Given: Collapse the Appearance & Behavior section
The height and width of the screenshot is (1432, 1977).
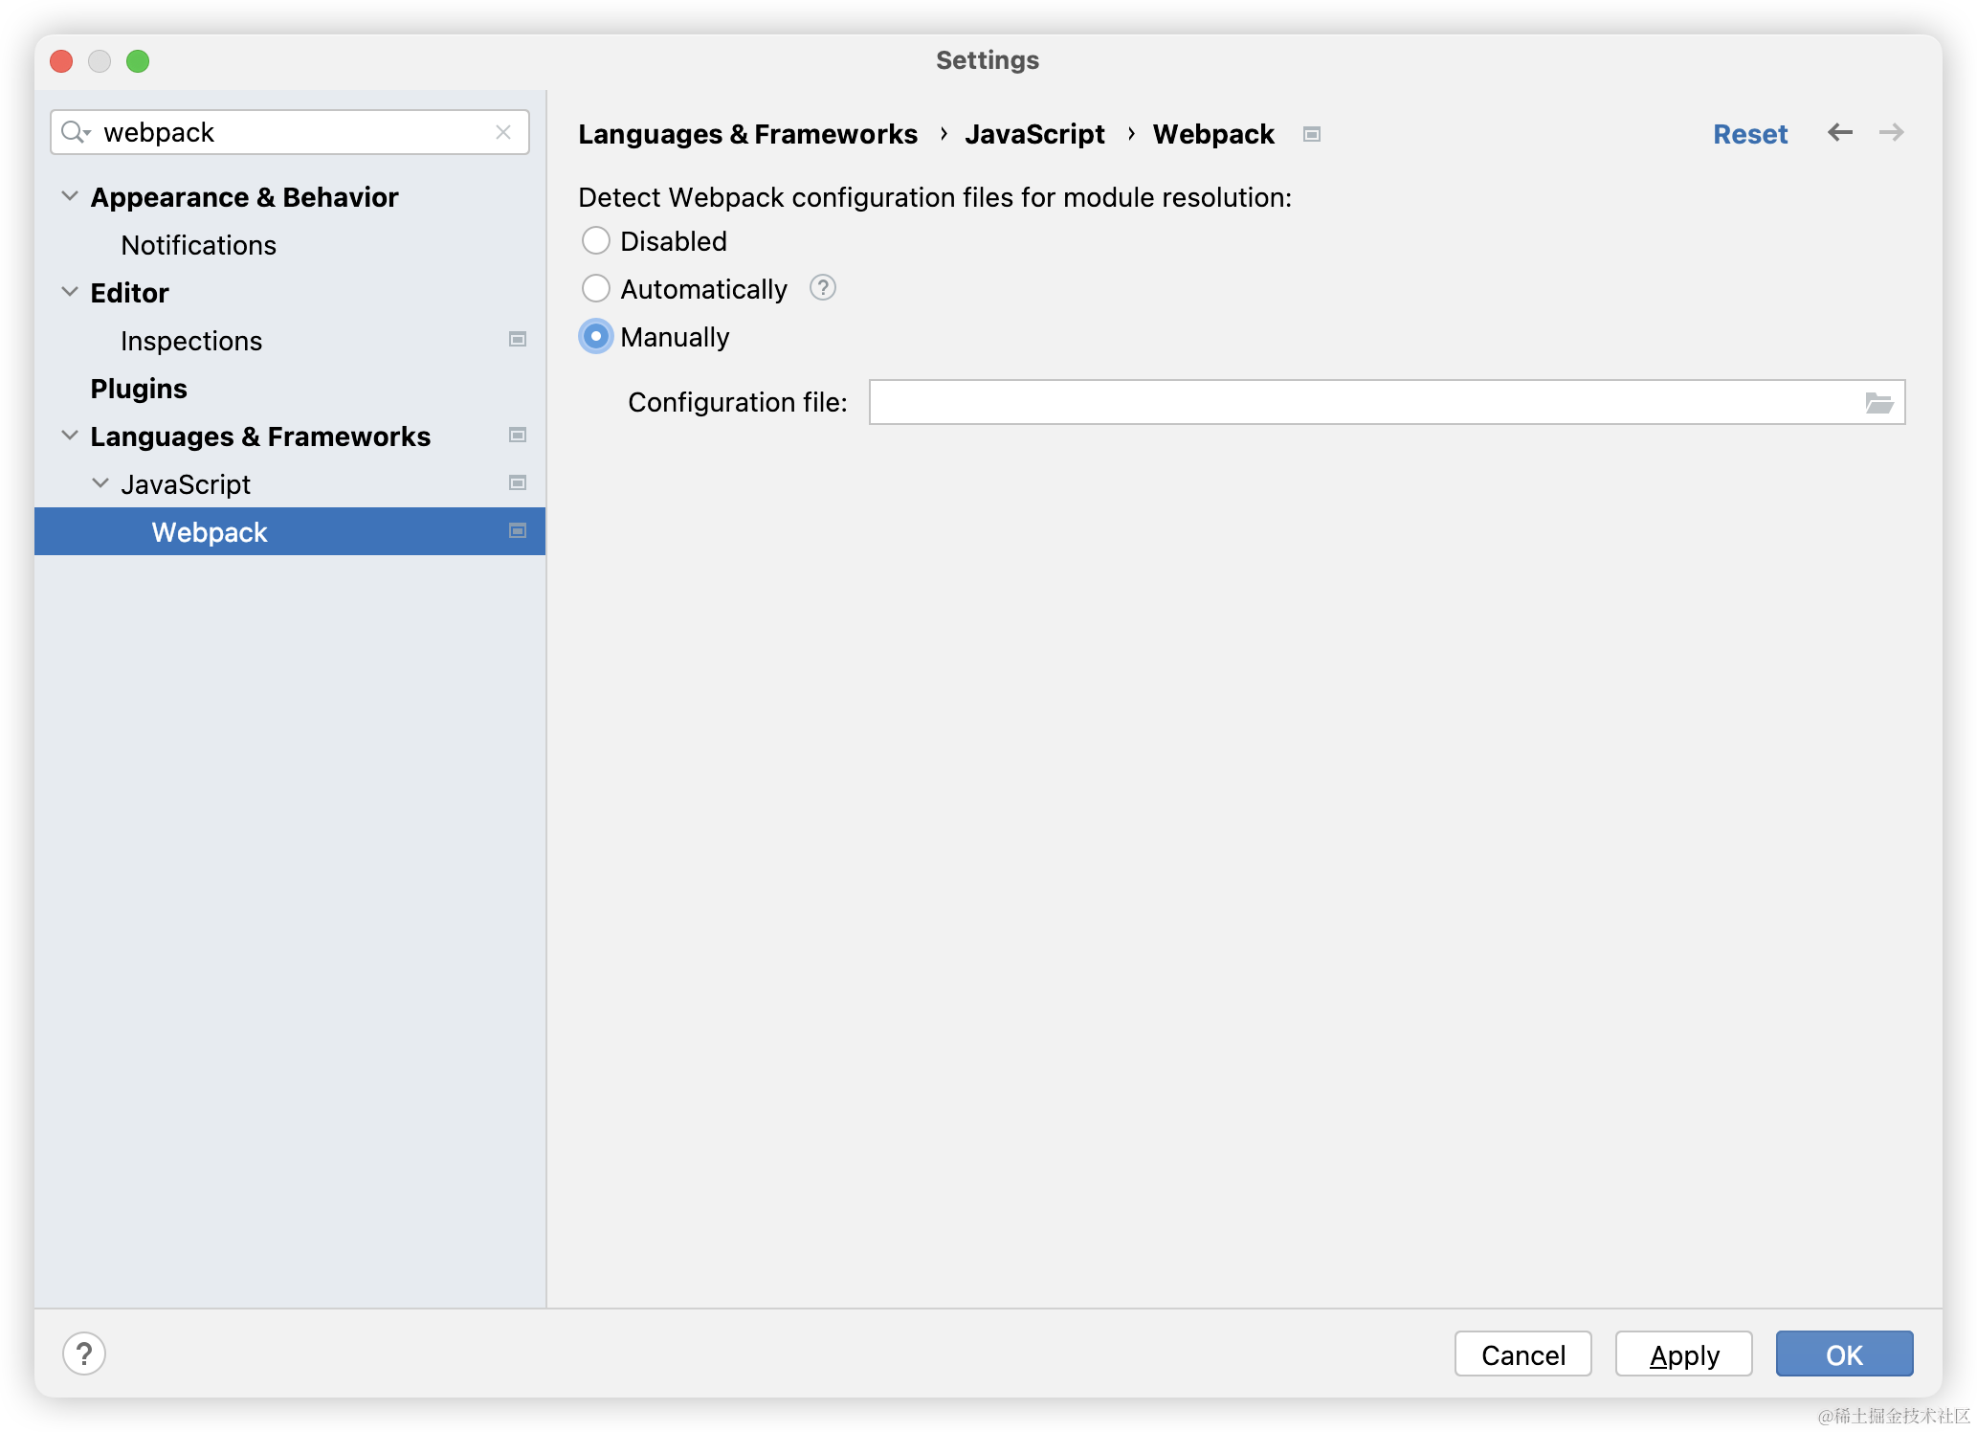Looking at the screenshot, I should click(x=70, y=197).
